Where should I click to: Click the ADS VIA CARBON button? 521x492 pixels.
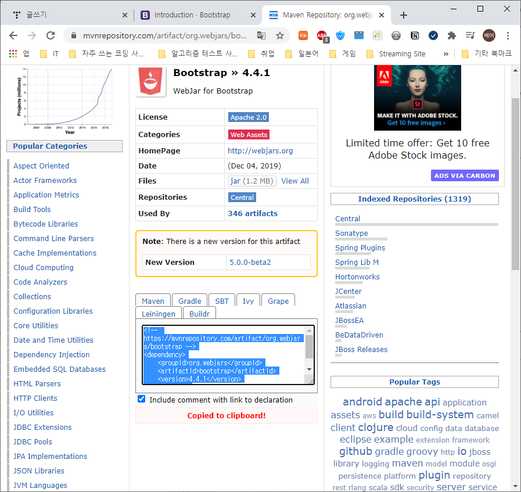(x=465, y=175)
